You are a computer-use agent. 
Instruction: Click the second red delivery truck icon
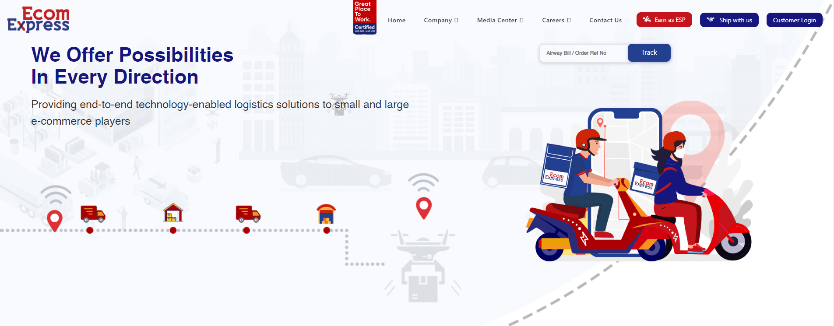click(248, 214)
